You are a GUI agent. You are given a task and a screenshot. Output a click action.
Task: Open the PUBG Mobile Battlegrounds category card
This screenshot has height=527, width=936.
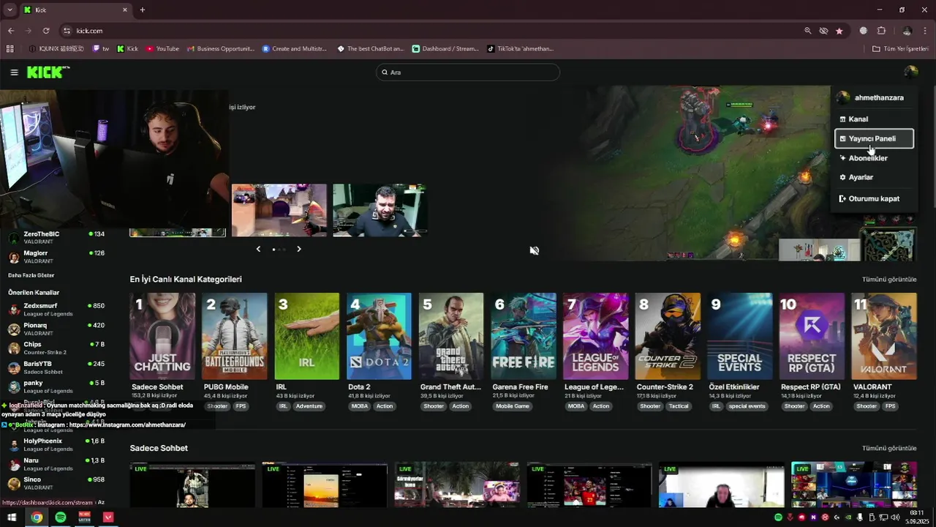(235, 336)
